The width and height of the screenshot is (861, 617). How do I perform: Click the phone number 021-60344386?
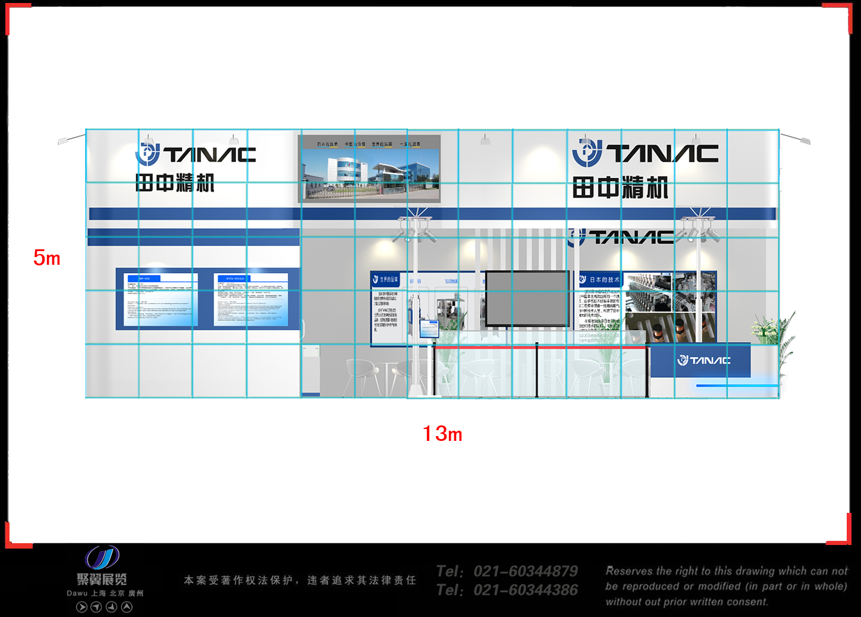pyautogui.click(x=526, y=590)
